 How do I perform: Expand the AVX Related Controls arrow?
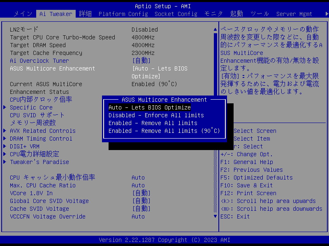(x=5, y=131)
